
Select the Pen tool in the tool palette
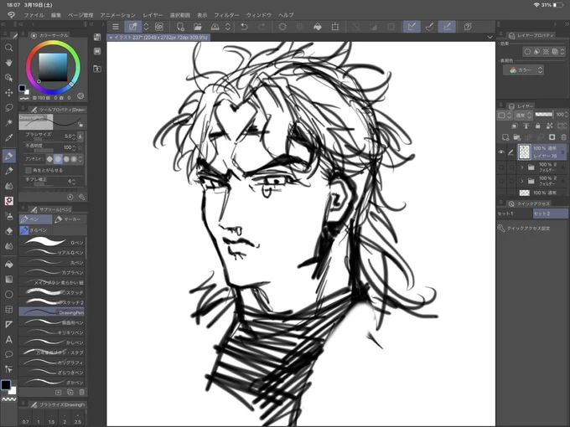click(8, 156)
